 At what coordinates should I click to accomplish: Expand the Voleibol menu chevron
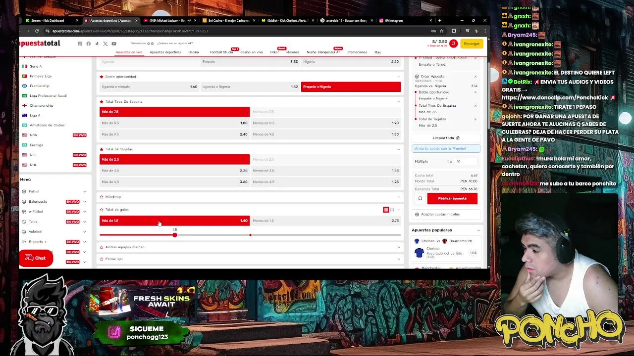tap(84, 231)
